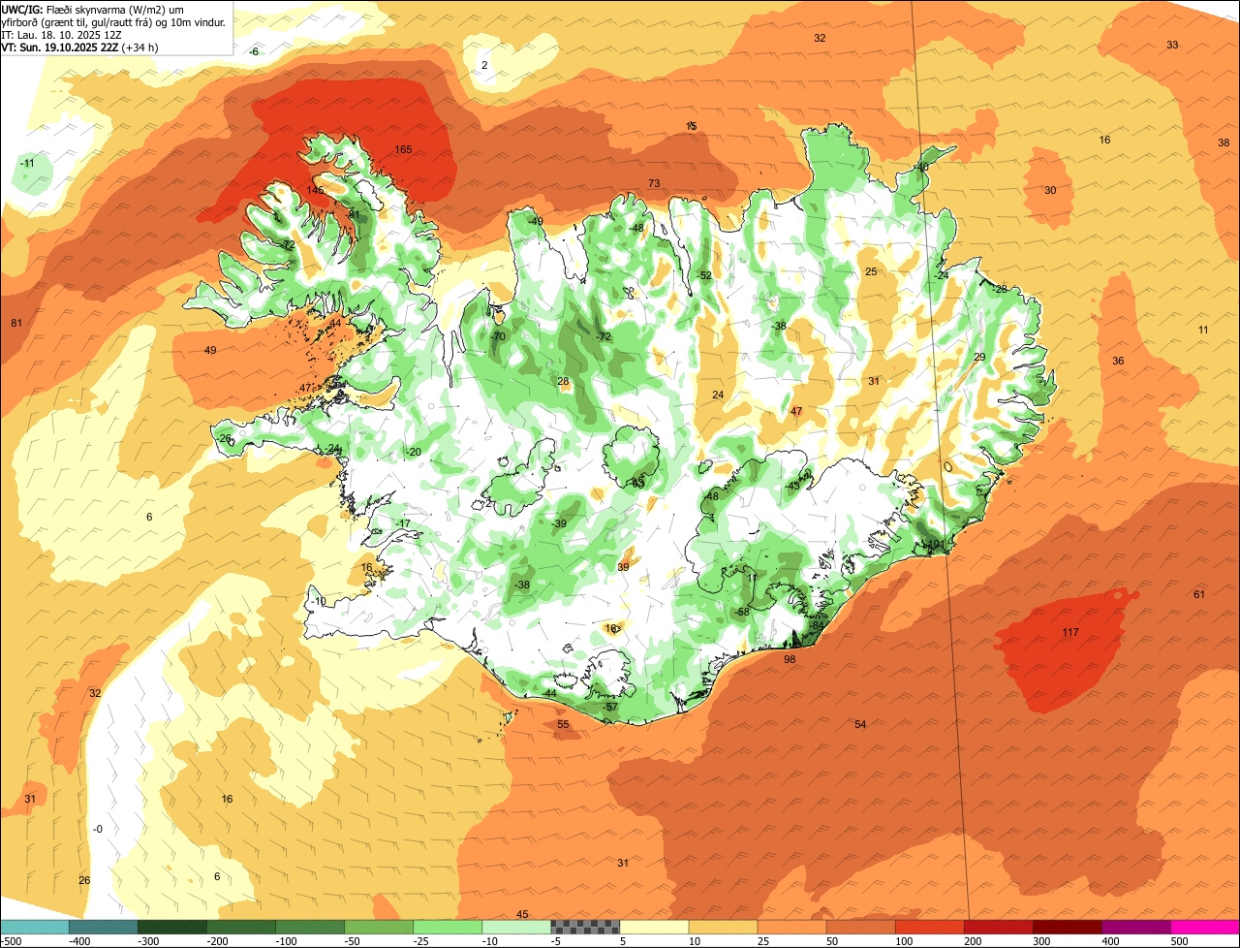This screenshot has width=1240, height=948.
Task: Click the map value 55 near the south coast
Action: [x=563, y=724]
